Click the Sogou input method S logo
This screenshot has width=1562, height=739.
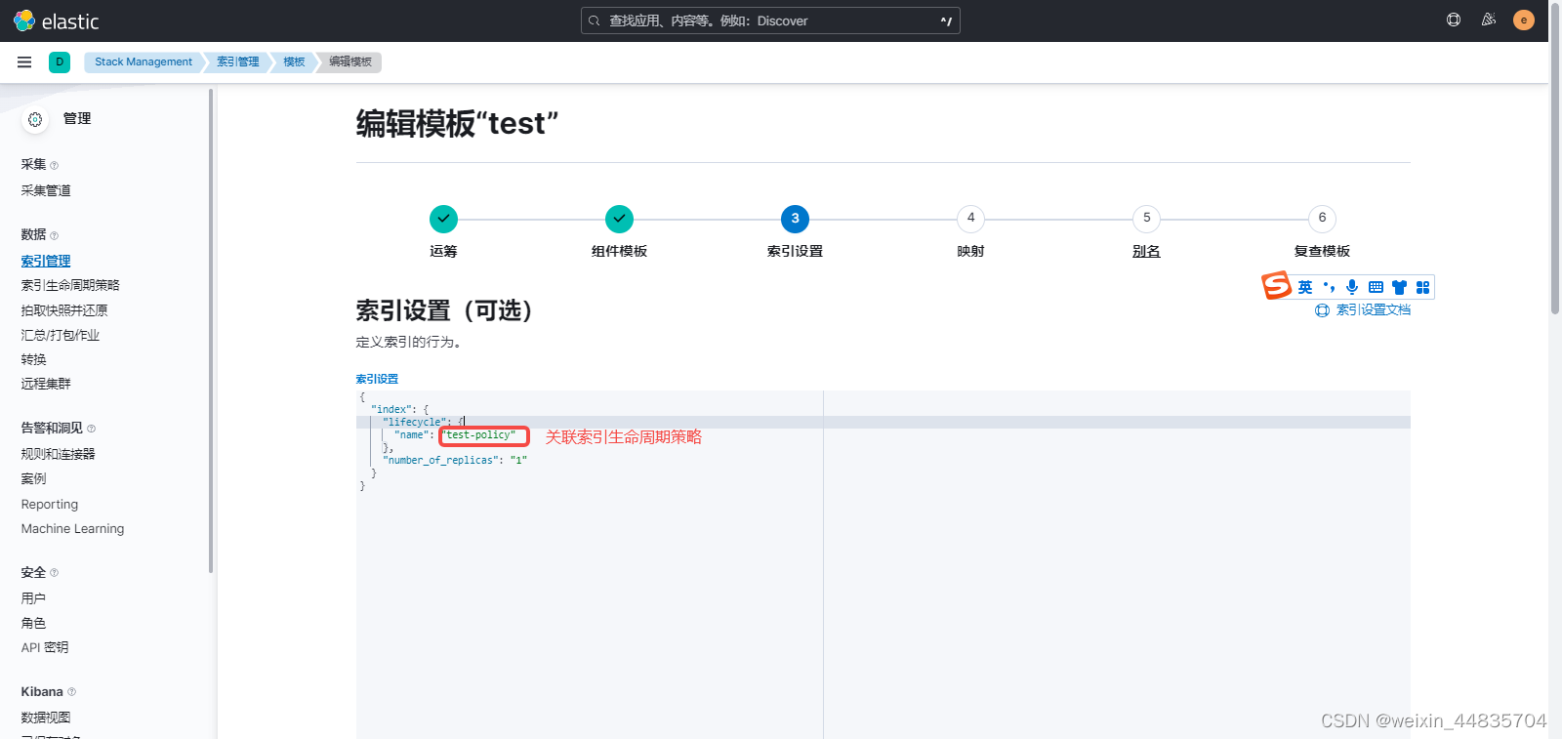click(x=1277, y=285)
